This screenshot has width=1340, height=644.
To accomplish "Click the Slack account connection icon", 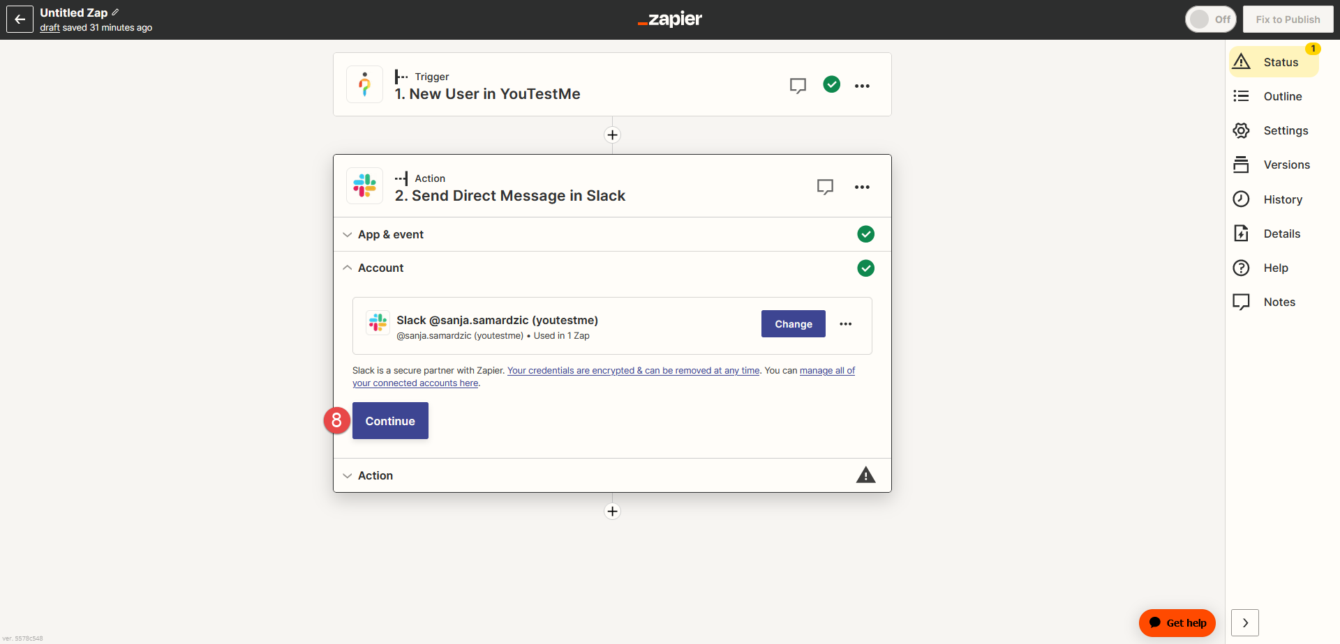I will pos(378,323).
